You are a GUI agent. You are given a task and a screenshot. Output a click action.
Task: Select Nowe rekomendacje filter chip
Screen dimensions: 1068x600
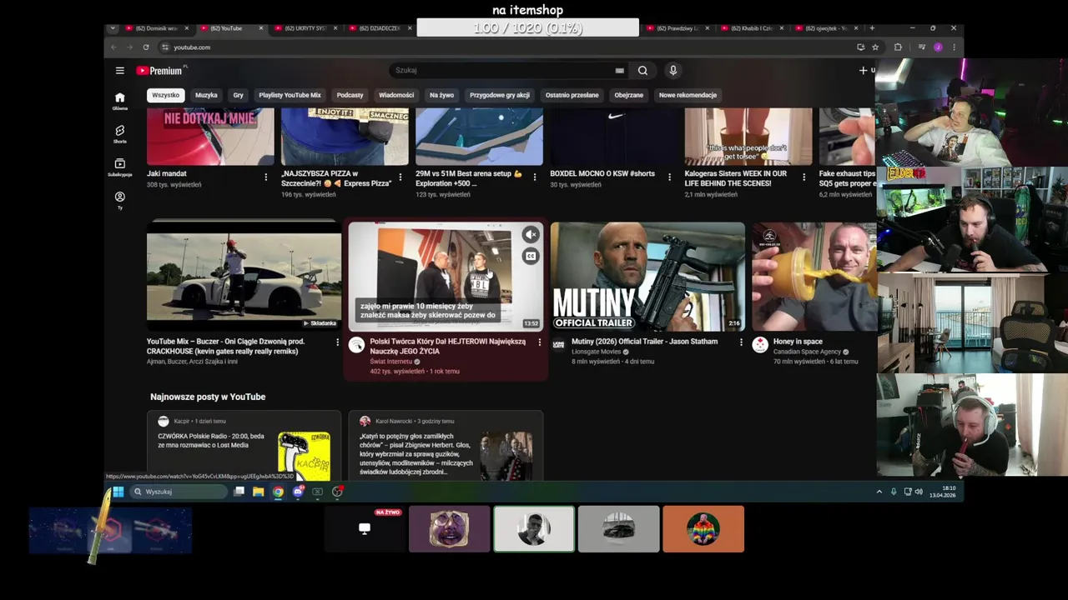coord(688,95)
